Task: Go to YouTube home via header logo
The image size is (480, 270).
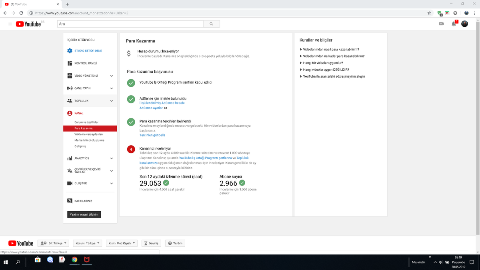Action: pos(28,24)
